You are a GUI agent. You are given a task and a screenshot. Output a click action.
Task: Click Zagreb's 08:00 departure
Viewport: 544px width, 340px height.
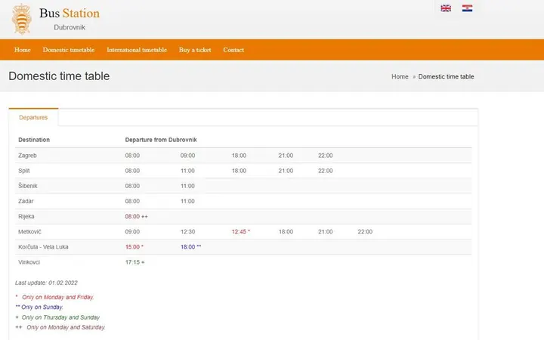pos(132,156)
